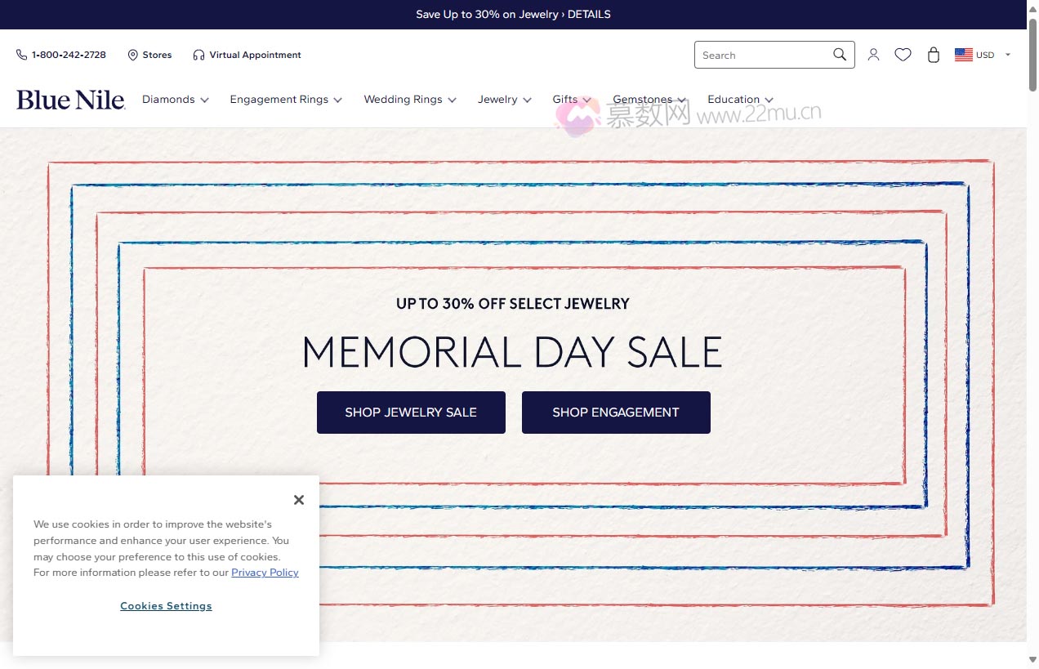
Task: Open the Jewelry menu
Action: point(504,100)
